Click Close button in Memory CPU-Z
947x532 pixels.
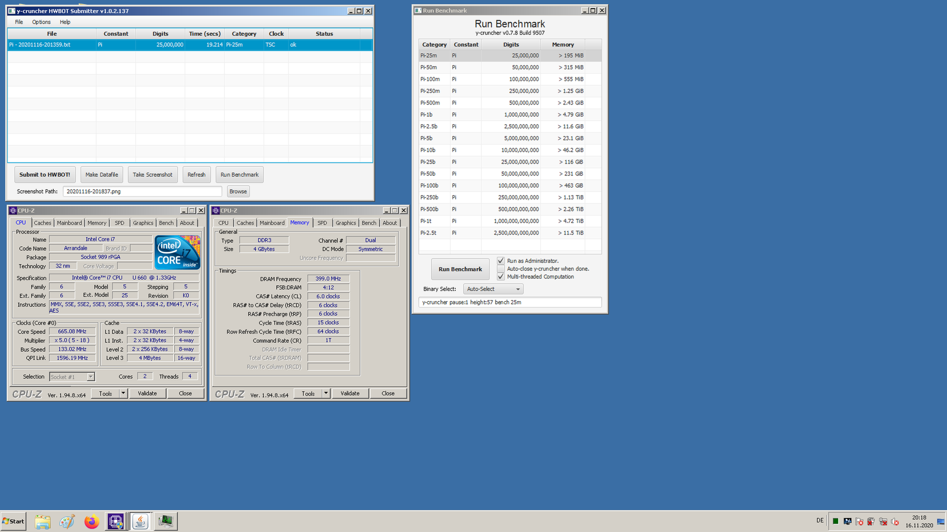388,394
